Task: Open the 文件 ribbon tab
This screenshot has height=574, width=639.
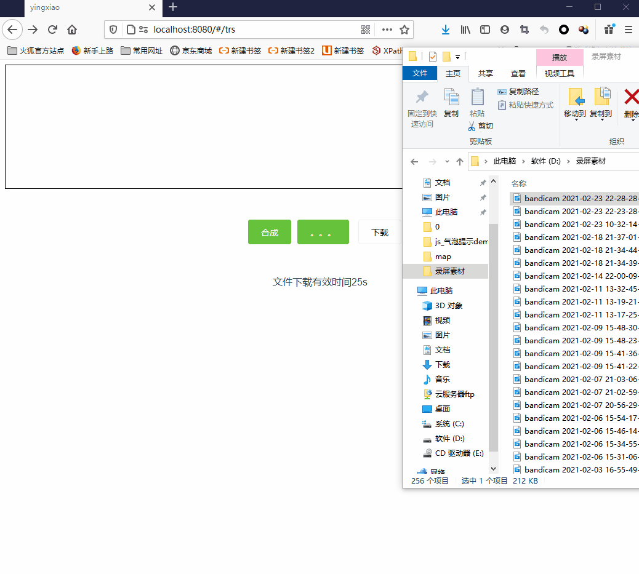Action: pyautogui.click(x=420, y=73)
